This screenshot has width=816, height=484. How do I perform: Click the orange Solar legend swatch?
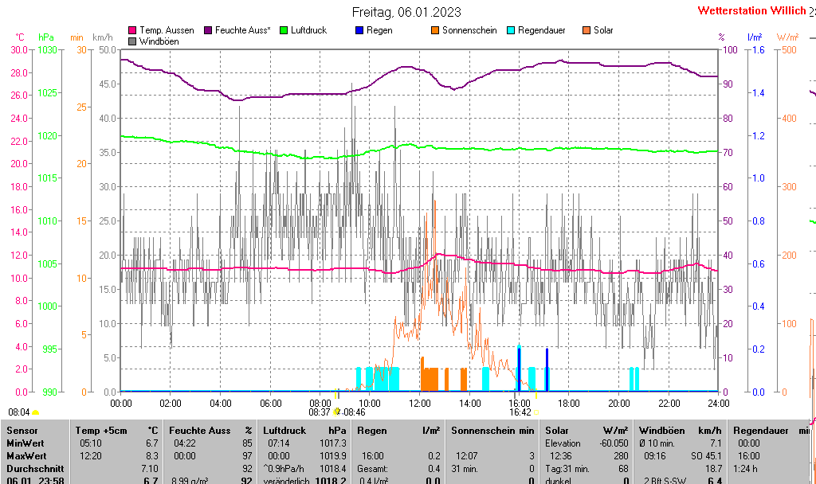click(586, 30)
